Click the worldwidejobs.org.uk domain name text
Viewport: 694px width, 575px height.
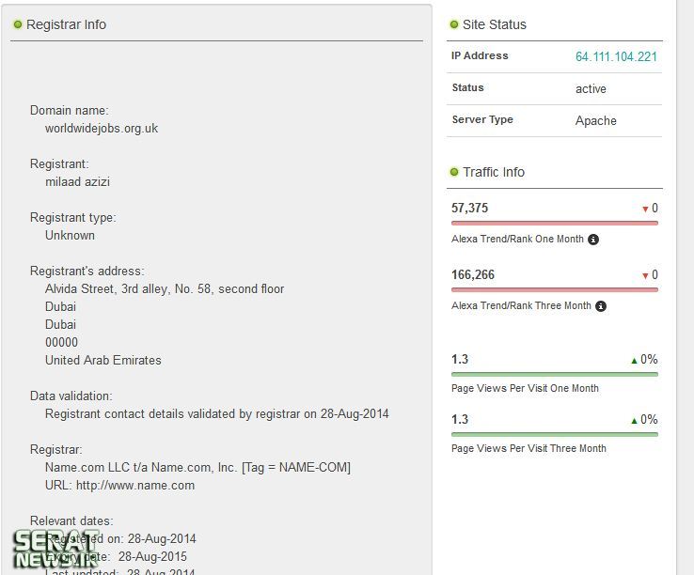(x=102, y=128)
